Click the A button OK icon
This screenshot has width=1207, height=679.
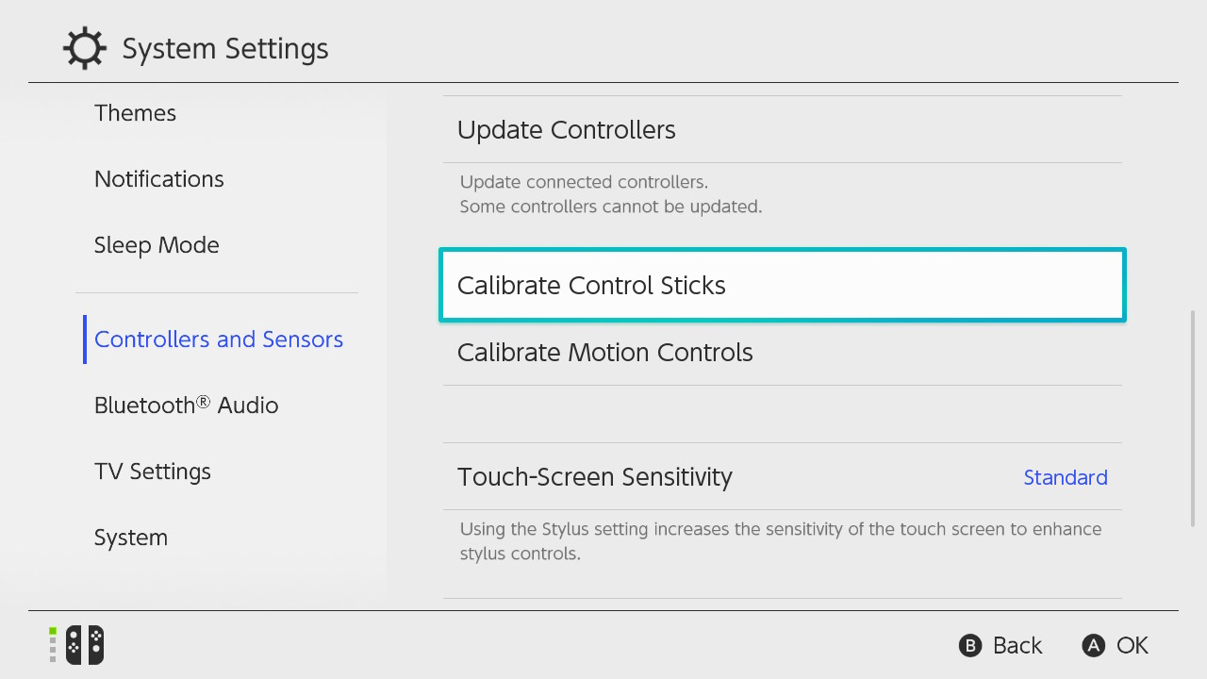tap(1093, 645)
